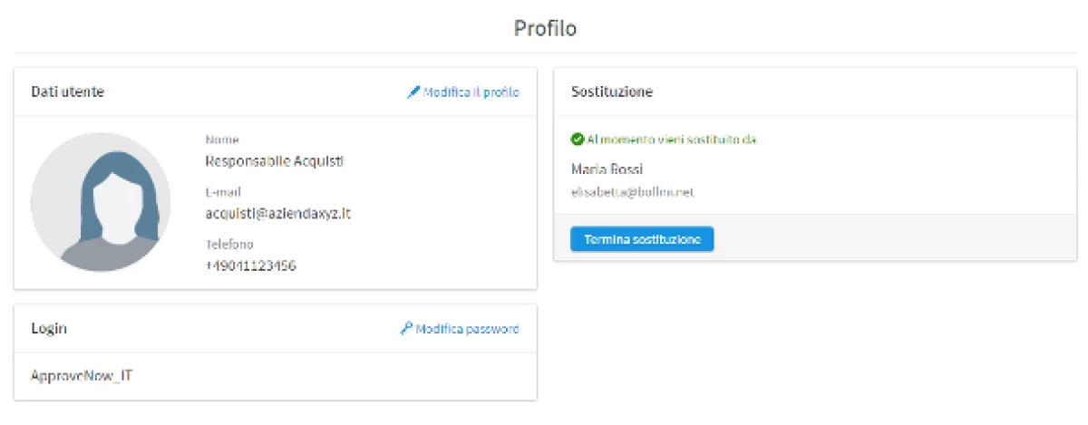Click the phone number +49041123456
Viewport: 1088px width, 425px height.
pyautogui.click(x=251, y=266)
